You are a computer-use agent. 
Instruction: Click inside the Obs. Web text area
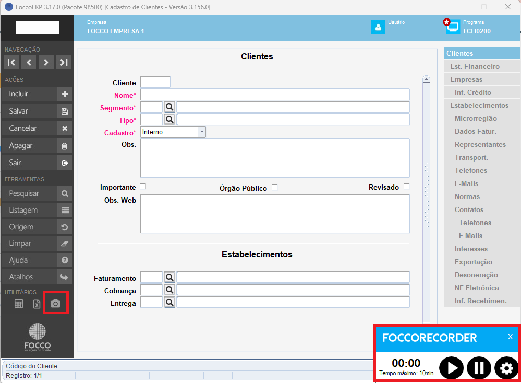[275, 214]
